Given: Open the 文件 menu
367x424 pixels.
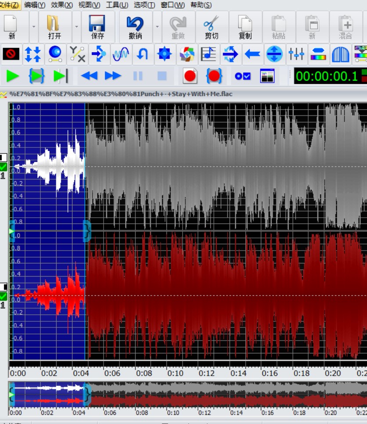Looking at the screenshot, I should pyautogui.click(x=10, y=5).
